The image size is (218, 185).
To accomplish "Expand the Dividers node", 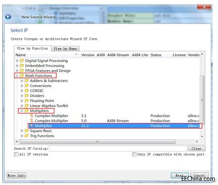I will pyautogui.click(x=22, y=96).
